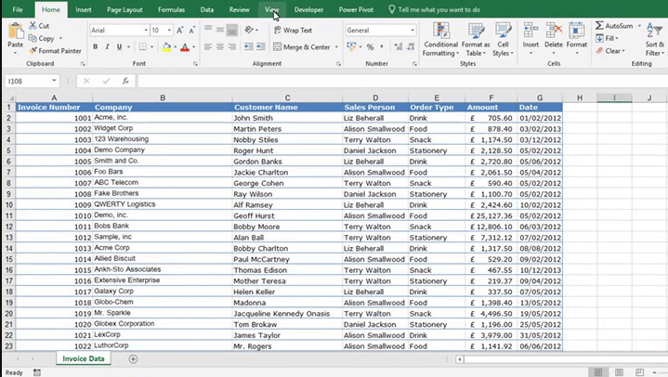Screen dimensions: 668x377
Task: Click the AutoSum sigma icon
Action: (599, 26)
